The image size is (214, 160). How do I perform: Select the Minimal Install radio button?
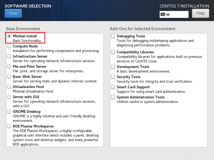pyautogui.click(x=9, y=36)
